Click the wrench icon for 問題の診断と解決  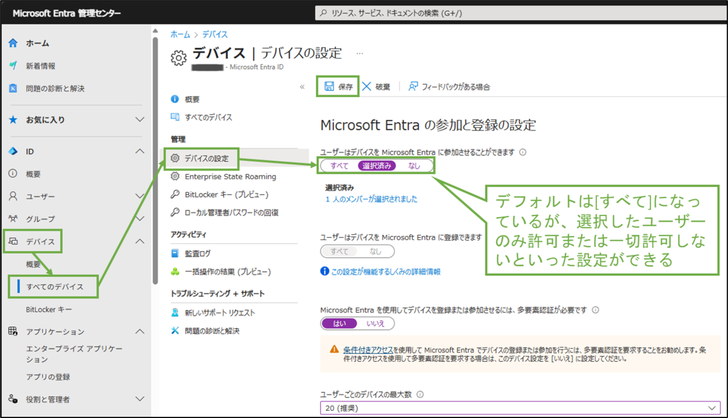coord(175,331)
